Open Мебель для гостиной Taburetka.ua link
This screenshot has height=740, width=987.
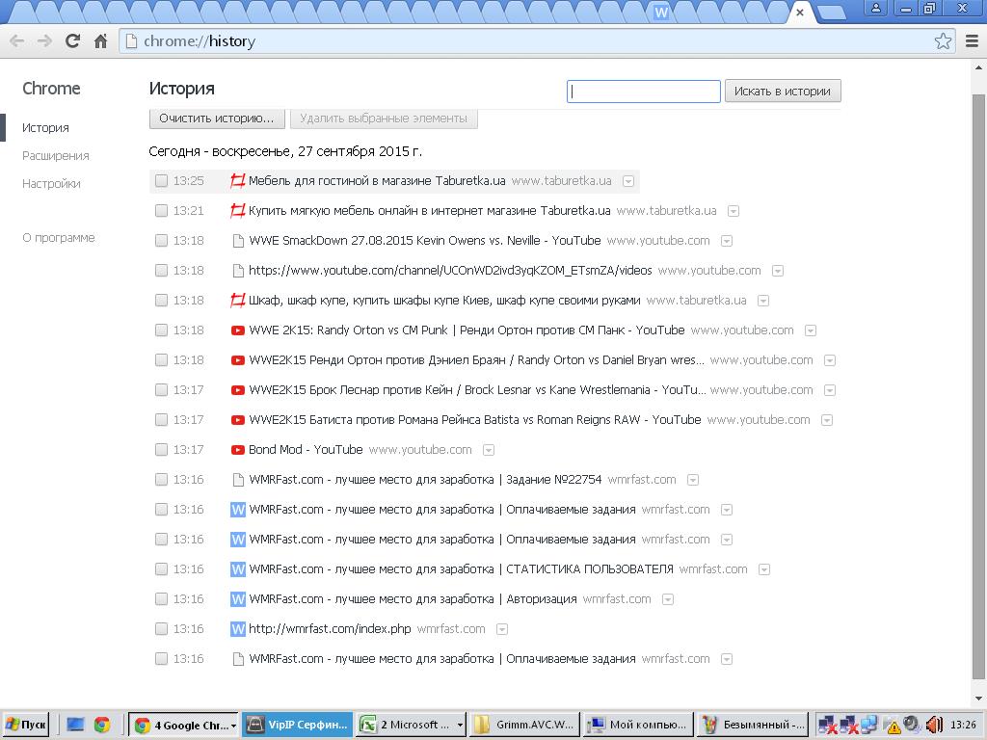click(x=377, y=180)
